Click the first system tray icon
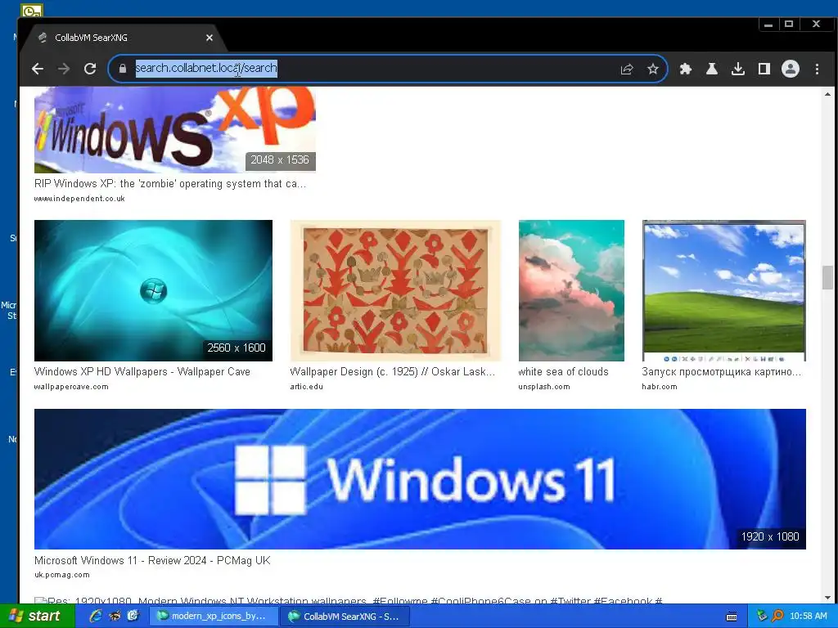The width and height of the screenshot is (838, 628). (762, 617)
